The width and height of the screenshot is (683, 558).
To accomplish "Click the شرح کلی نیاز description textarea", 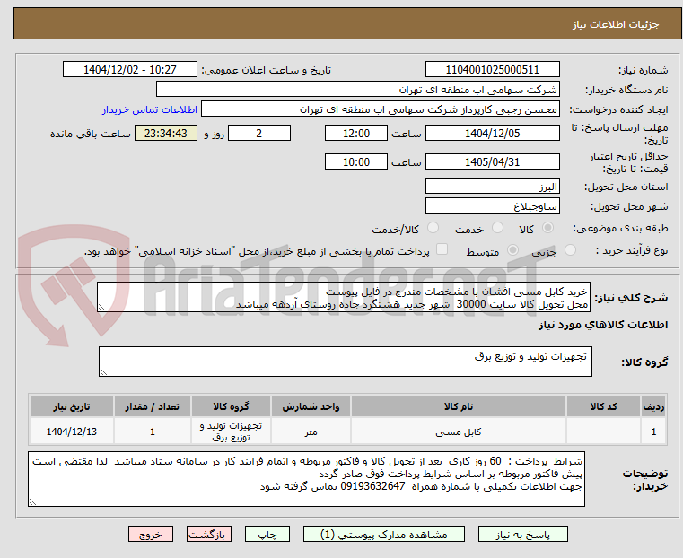I will tap(344, 297).
